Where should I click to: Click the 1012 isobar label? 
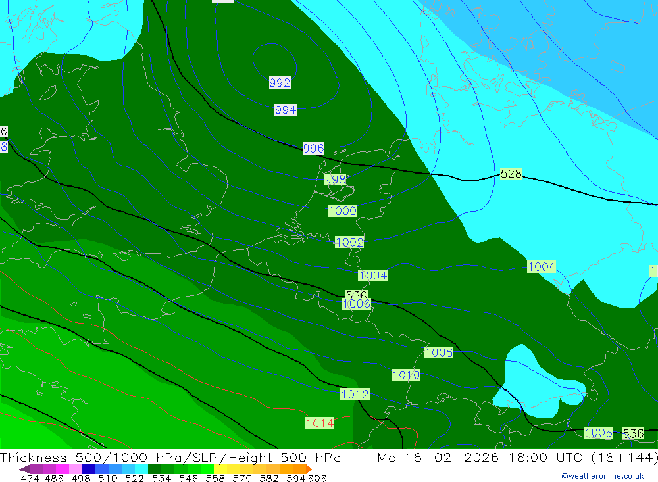coord(355,395)
